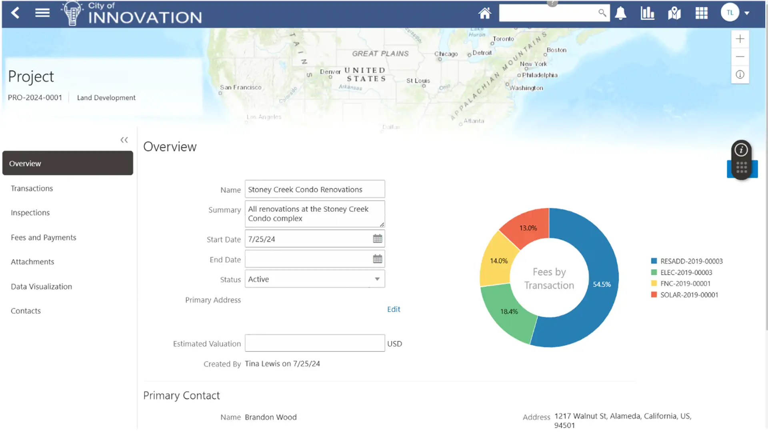
Task: Collapse the left navigation panel
Action: (124, 140)
